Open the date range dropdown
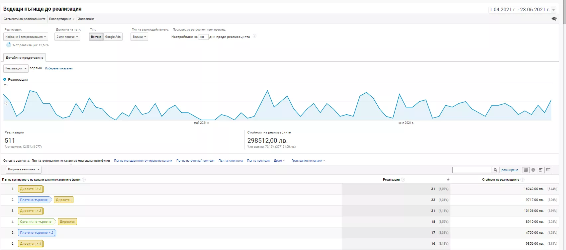566x250 pixels. [x=522, y=10]
